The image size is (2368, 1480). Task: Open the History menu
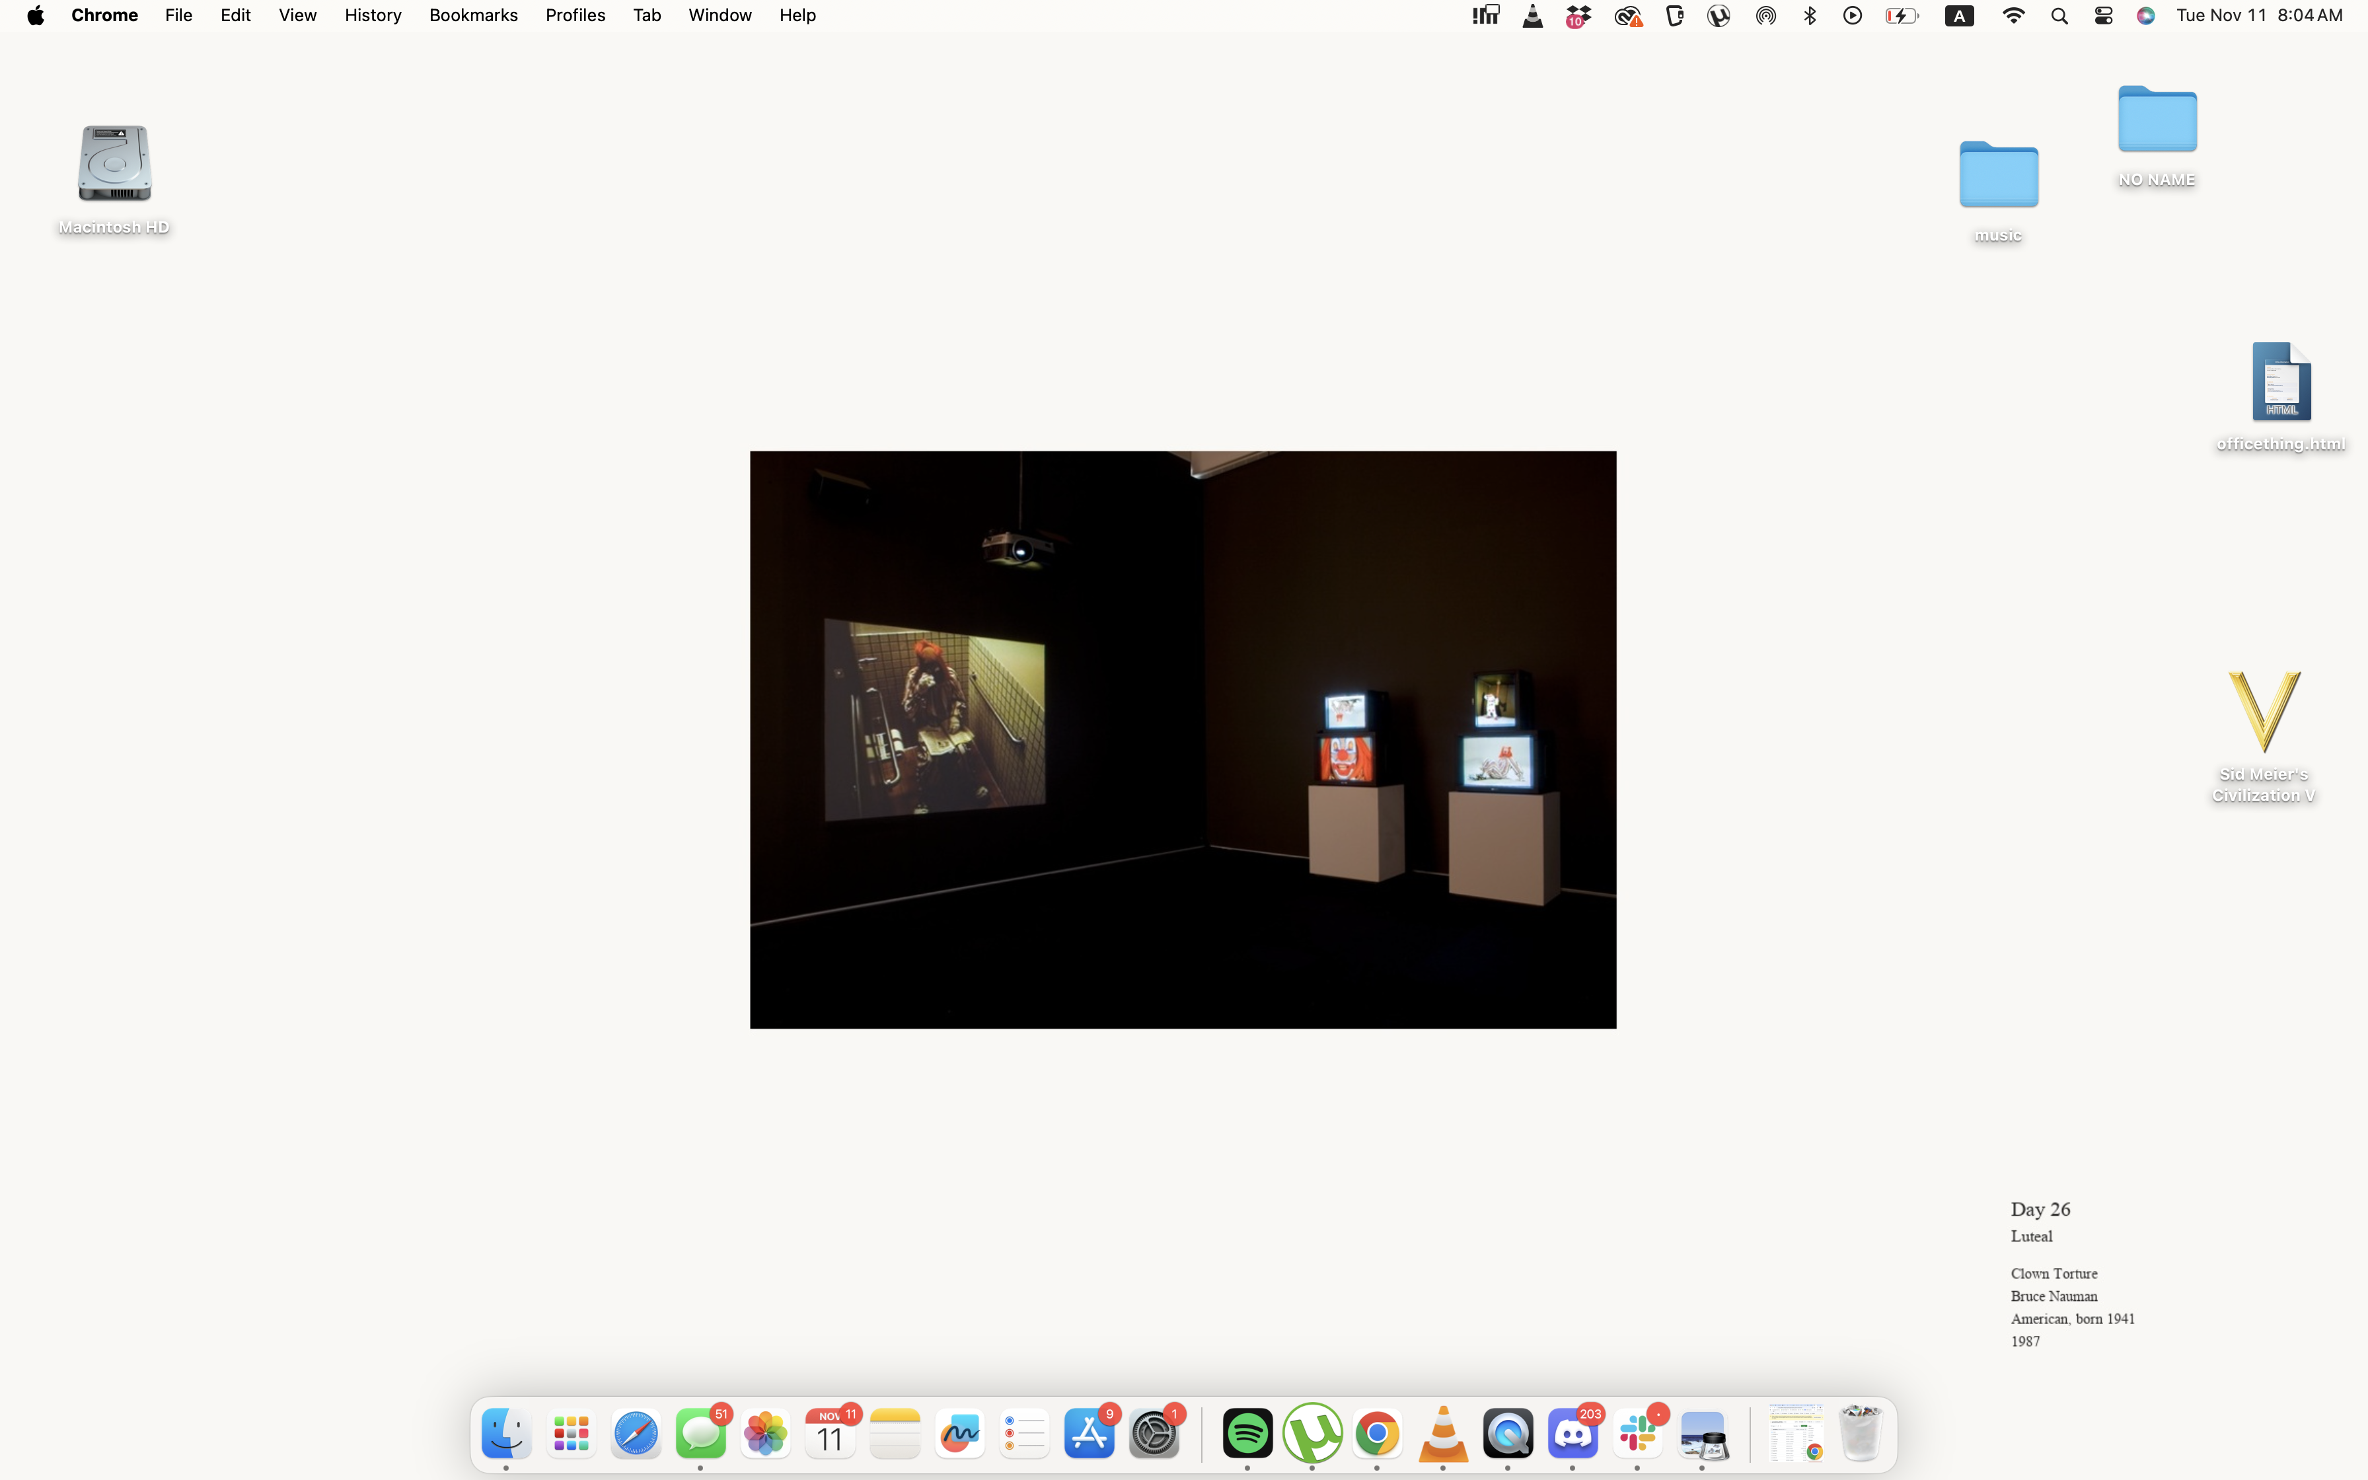point(373,15)
